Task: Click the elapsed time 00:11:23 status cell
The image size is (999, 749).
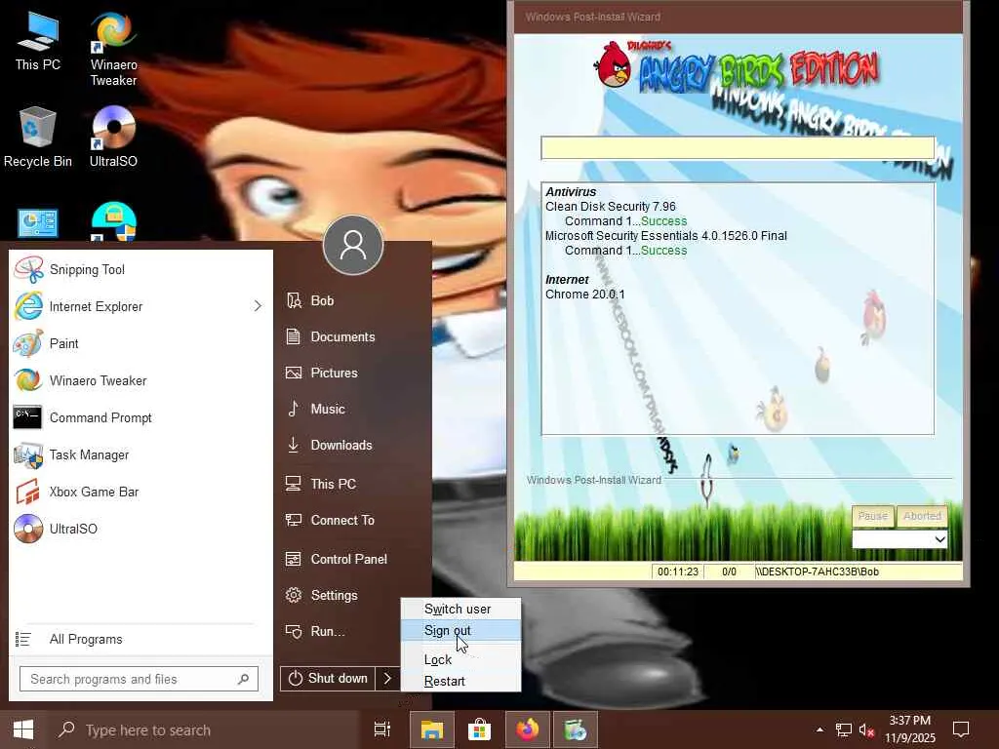Action: click(678, 572)
